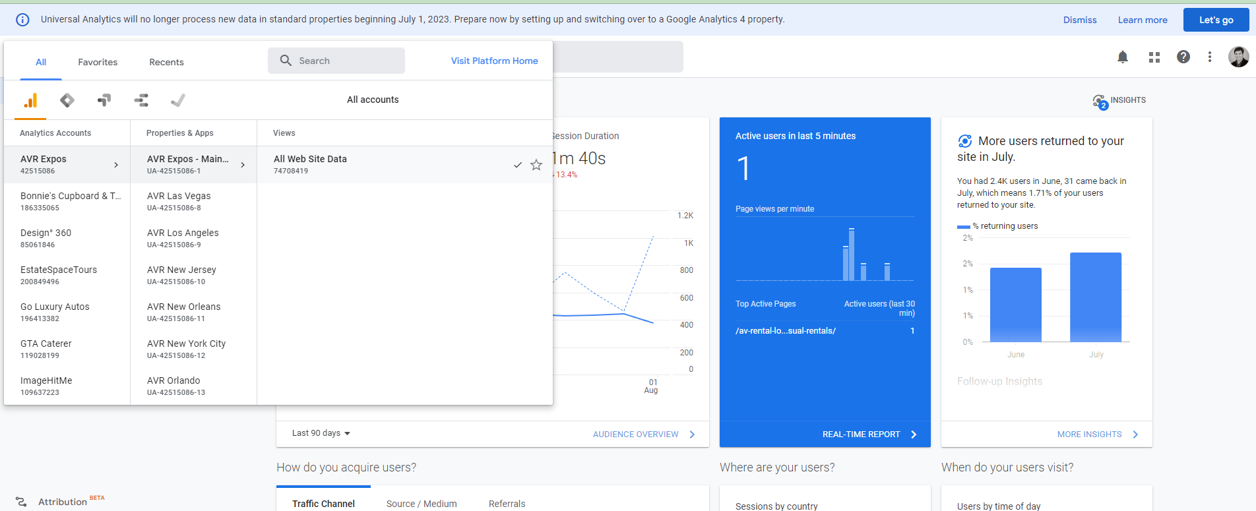Viewport: 1256px width, 511px height.
Task: Select the AVR Orlando property
Action: coord(193,386)
